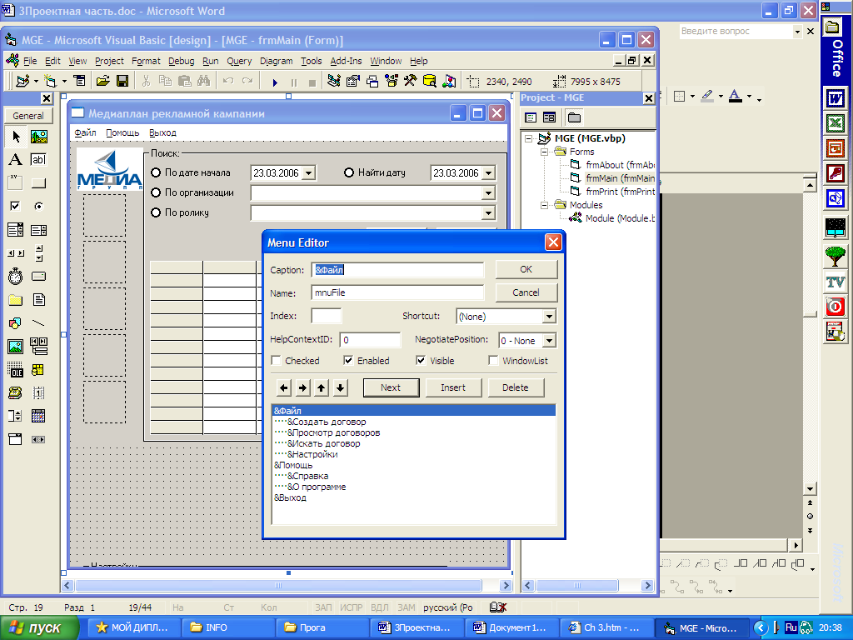Viewport: 853px width, 640px height.
Task: Click the Start run toolbar icon
Action: 275,82
